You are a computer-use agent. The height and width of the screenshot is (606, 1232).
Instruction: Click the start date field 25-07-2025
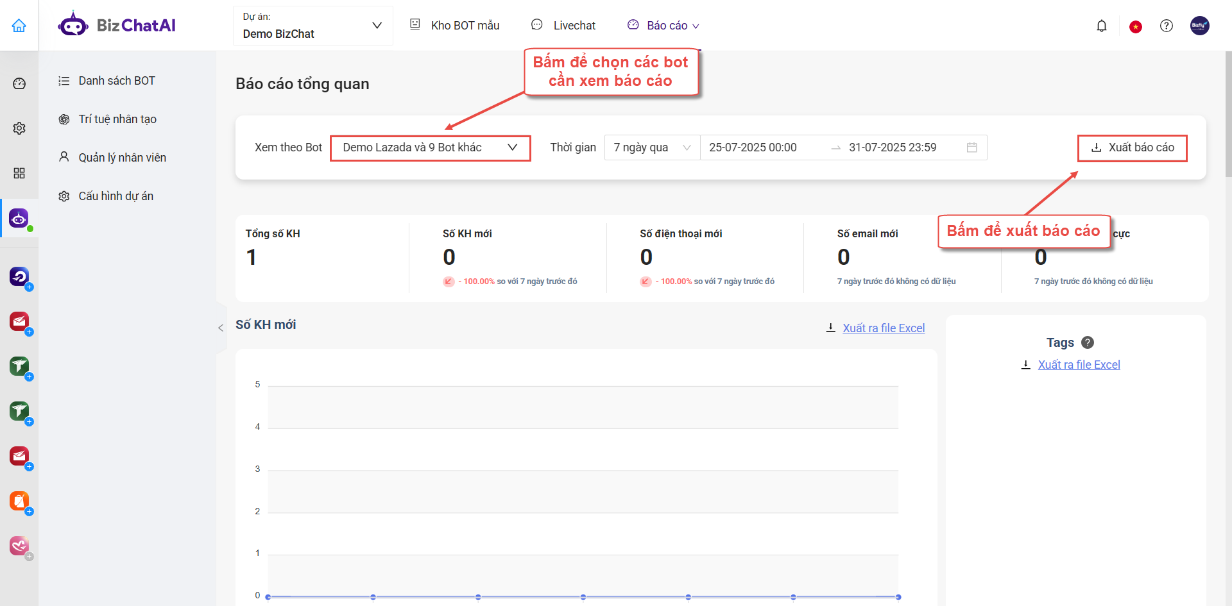[753, 148]
